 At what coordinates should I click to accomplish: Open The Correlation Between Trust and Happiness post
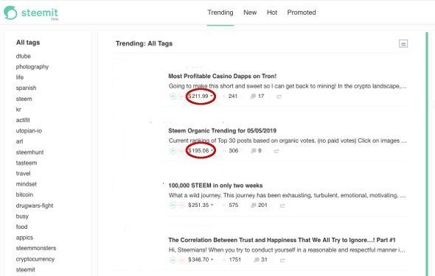pyautogui.click(x=282, y=240)
